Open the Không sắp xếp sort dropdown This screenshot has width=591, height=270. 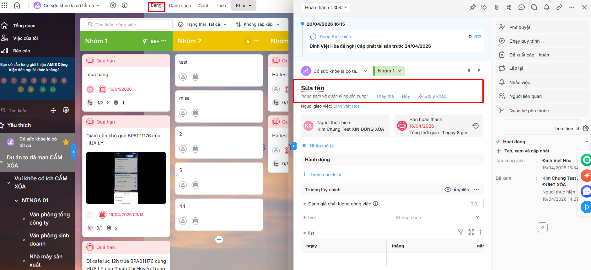click(x=258, y=24)
